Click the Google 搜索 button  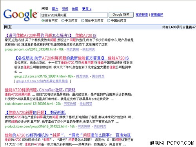coord(121,15)
